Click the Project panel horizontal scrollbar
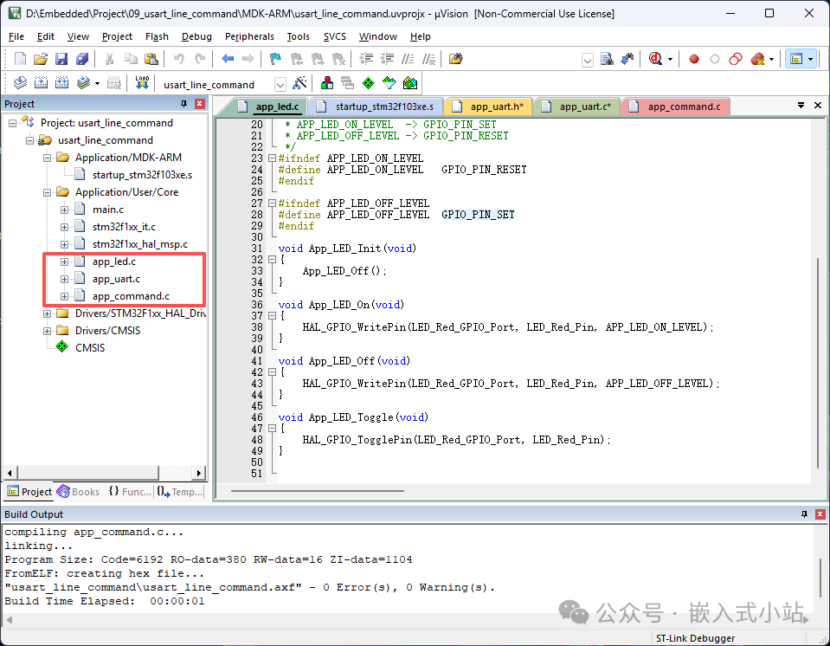Image resolution: width=830 pixels, height=646 pixels. click(104, 473)
